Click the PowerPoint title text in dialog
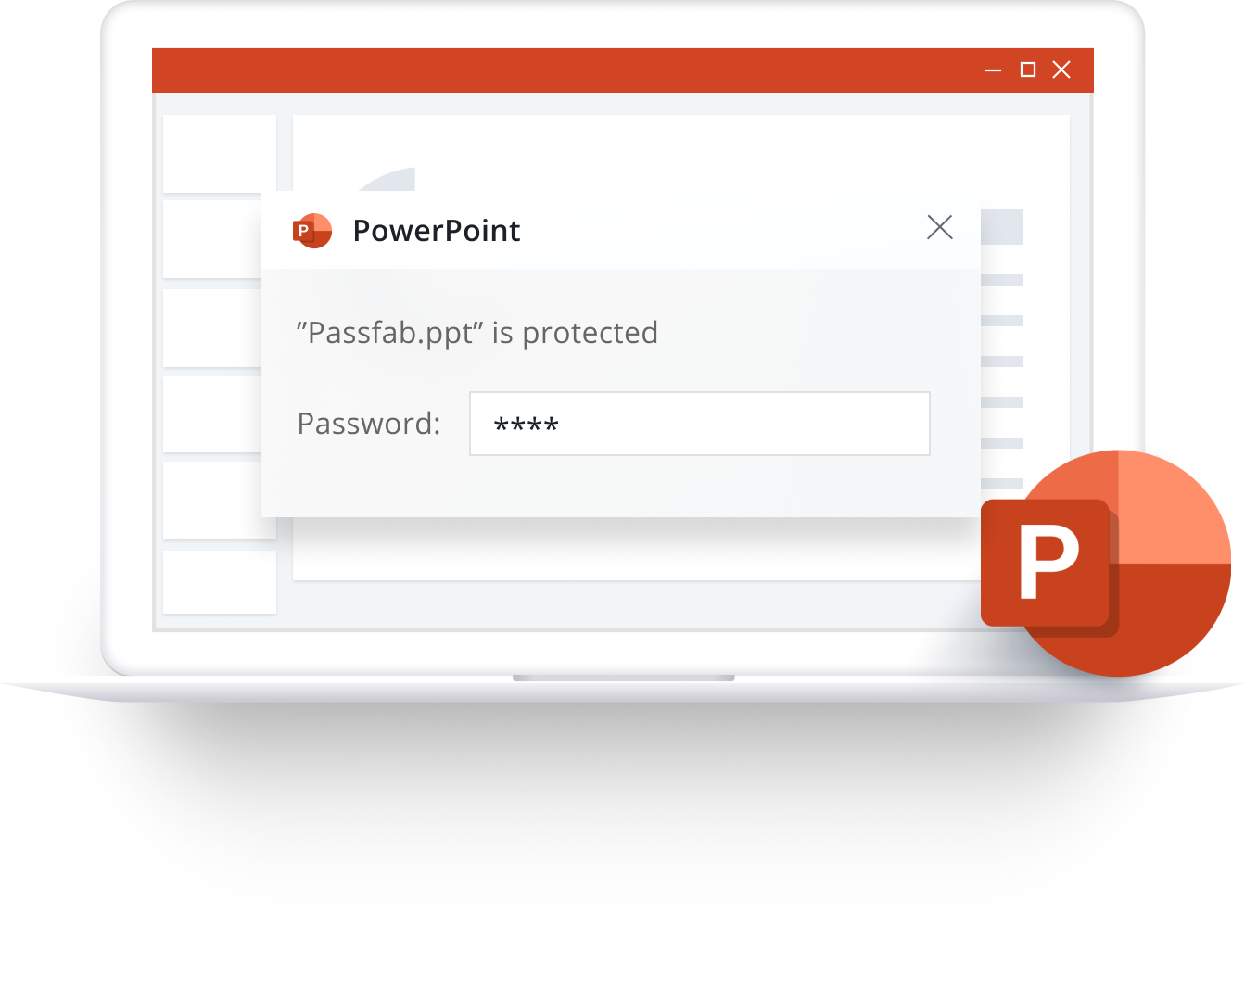Image resolution: width=1245 pixels, height=990 pixels. point(437,230)
